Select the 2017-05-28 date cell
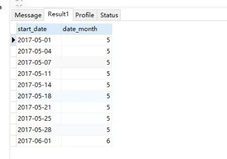Viewport: 227px width, 159px height. 39,130
